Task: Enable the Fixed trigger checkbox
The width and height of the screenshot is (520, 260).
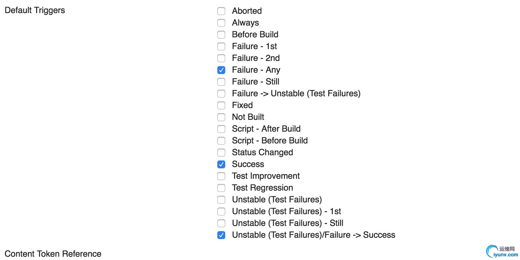Action: click(x=221, y=105)
